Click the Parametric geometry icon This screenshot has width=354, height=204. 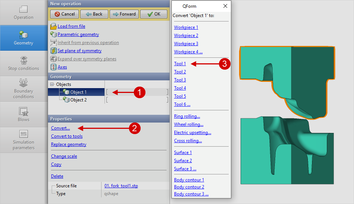[53, 34]
